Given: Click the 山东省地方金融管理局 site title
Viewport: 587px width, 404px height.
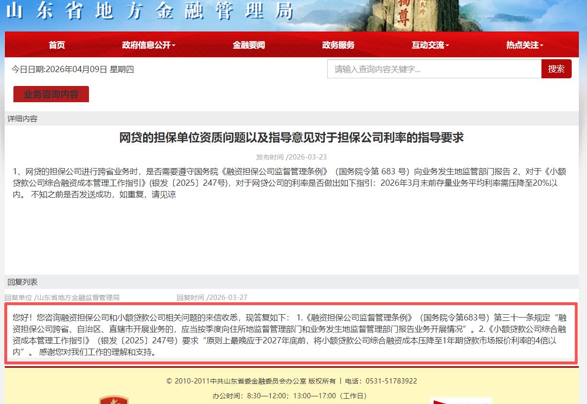Looking at the screenshot, I should click(x=149, y=11).
